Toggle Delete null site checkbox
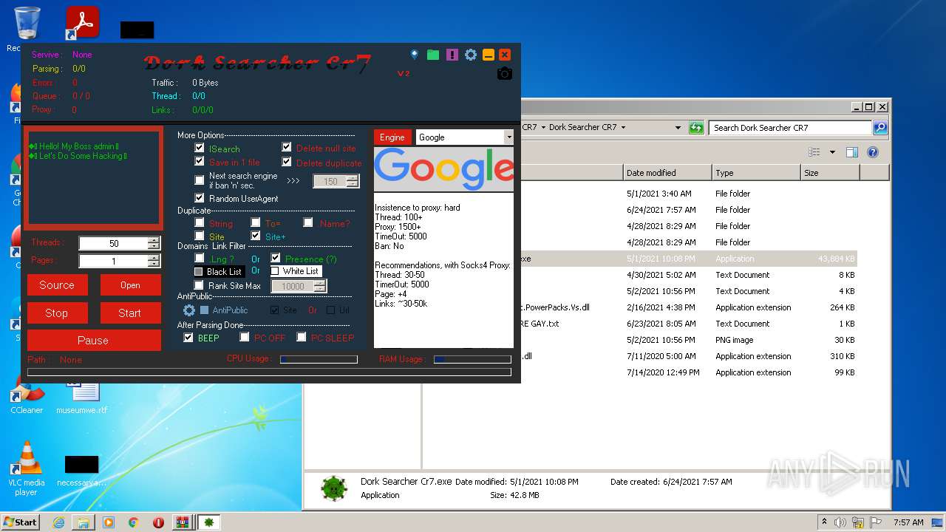946x532 pixels. [x=286, y=147]
